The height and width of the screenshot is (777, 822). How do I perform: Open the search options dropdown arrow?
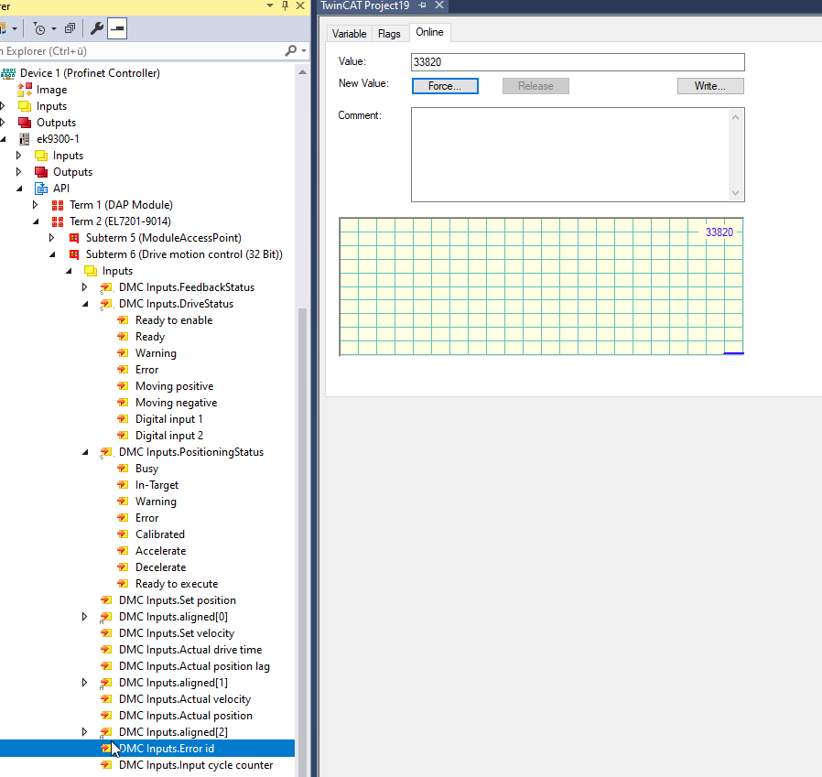click(304, 51)
